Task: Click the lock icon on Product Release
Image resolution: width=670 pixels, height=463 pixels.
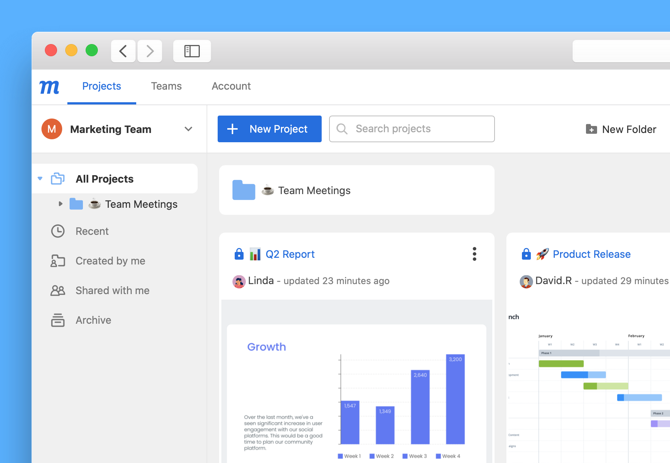Action: point(526,254)
